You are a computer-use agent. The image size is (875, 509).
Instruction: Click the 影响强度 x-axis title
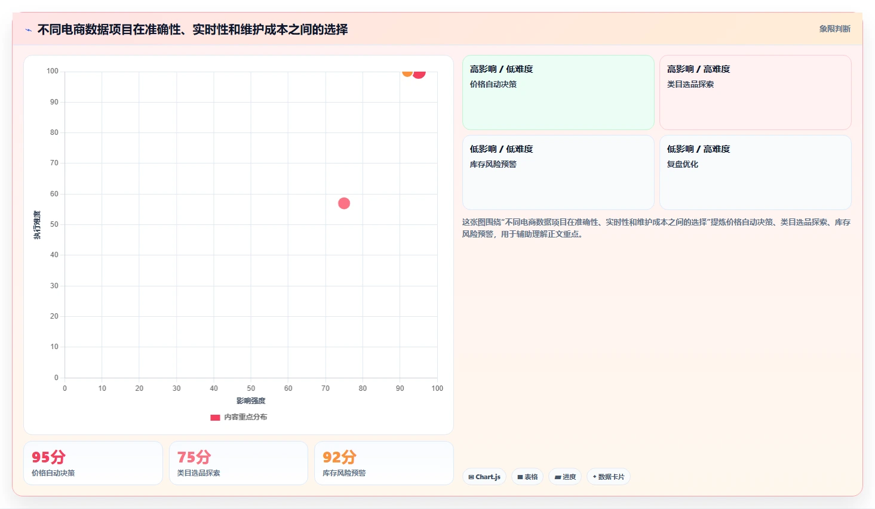pyautogui.click(x=251, y=401)
